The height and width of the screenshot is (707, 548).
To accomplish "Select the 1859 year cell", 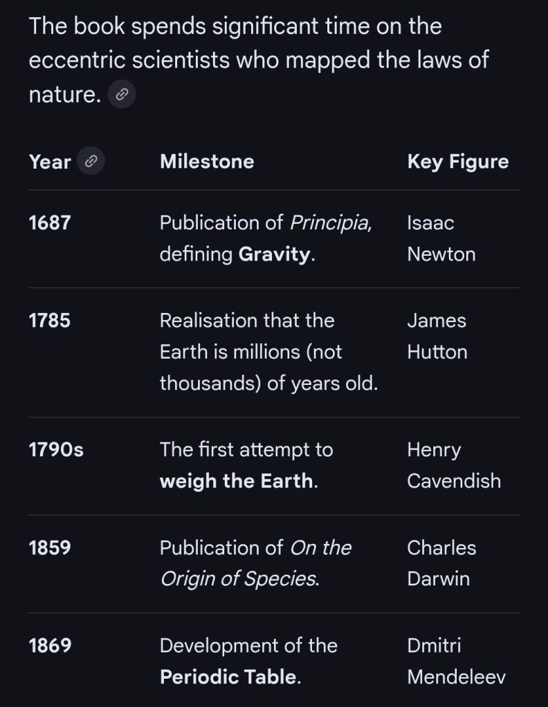I will pyautogui.click(x=50, y=548).
